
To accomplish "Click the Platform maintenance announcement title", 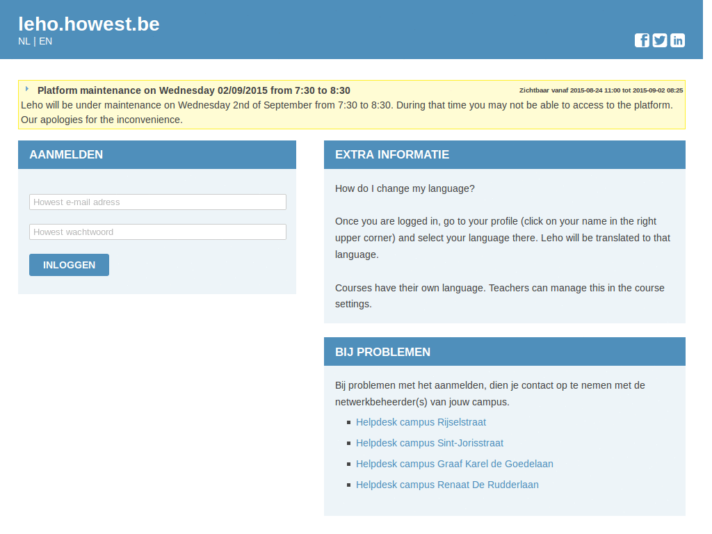I will (194, 90).
